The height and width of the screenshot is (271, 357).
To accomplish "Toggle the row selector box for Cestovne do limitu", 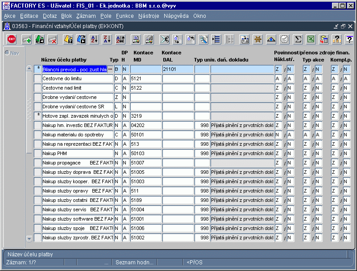I will 38,78.
